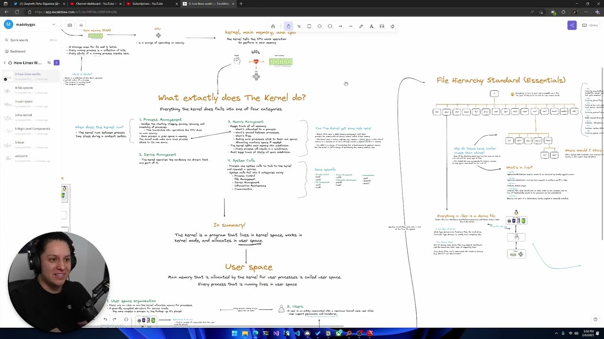
Task: Open Microsoft Edge from taskbar
Action: pyautogui.click(x=255, y=333)
